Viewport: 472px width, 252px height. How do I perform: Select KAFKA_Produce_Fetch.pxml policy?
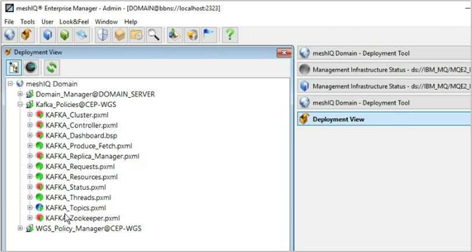point(89,146)
